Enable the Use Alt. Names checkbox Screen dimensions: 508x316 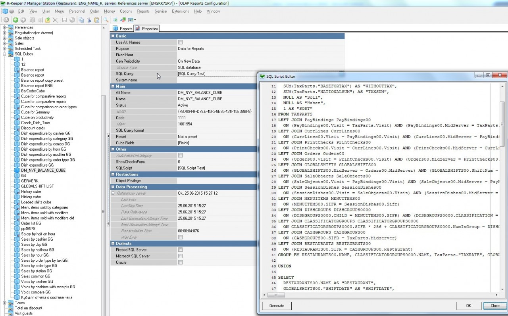(x=180, y=42)
